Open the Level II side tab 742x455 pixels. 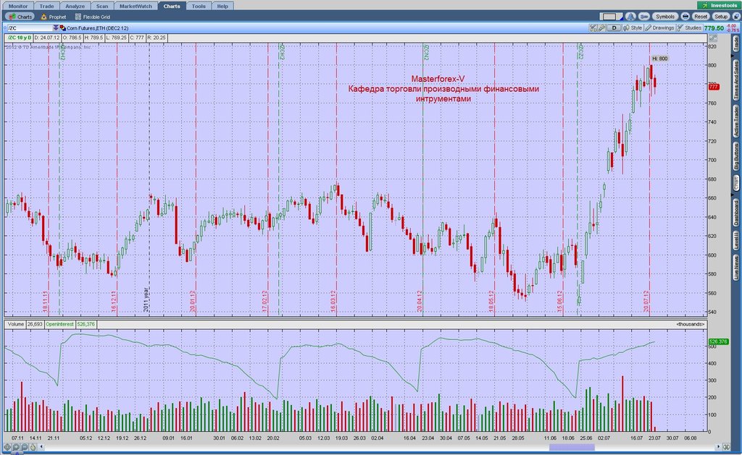point(736,241)
